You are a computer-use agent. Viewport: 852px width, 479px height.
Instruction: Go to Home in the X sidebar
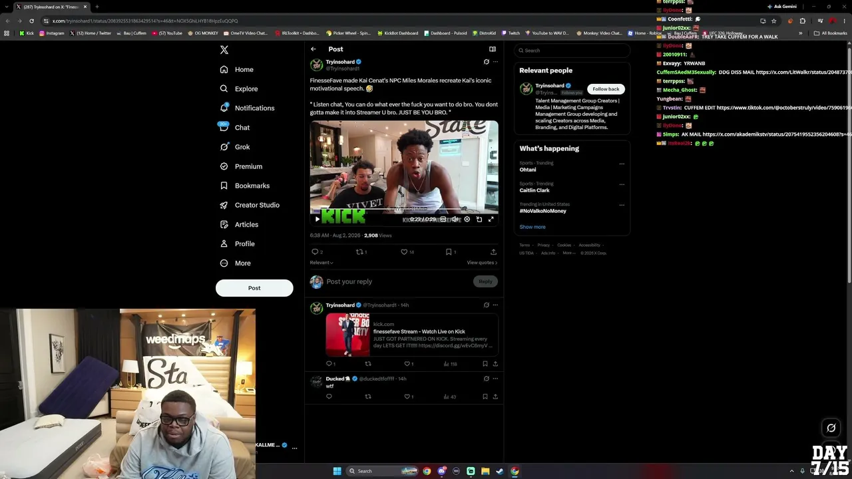[237, 69]
